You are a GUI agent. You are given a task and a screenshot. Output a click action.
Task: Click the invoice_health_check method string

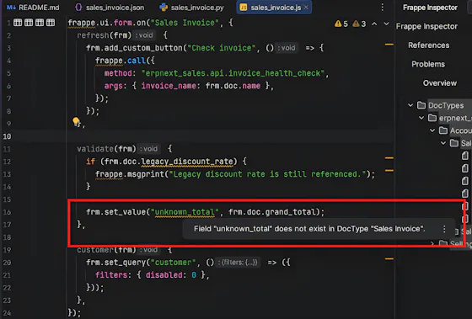(x=233, y=73)
